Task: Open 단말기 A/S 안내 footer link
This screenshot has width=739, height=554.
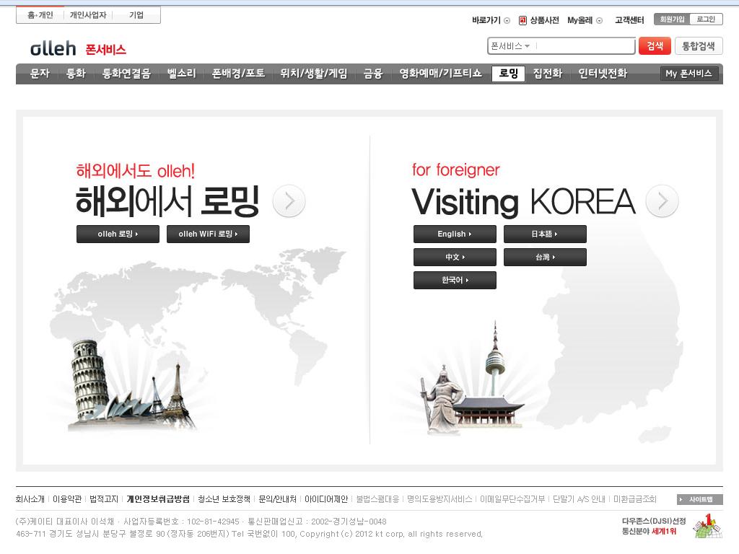Action: tap(579, 499)
